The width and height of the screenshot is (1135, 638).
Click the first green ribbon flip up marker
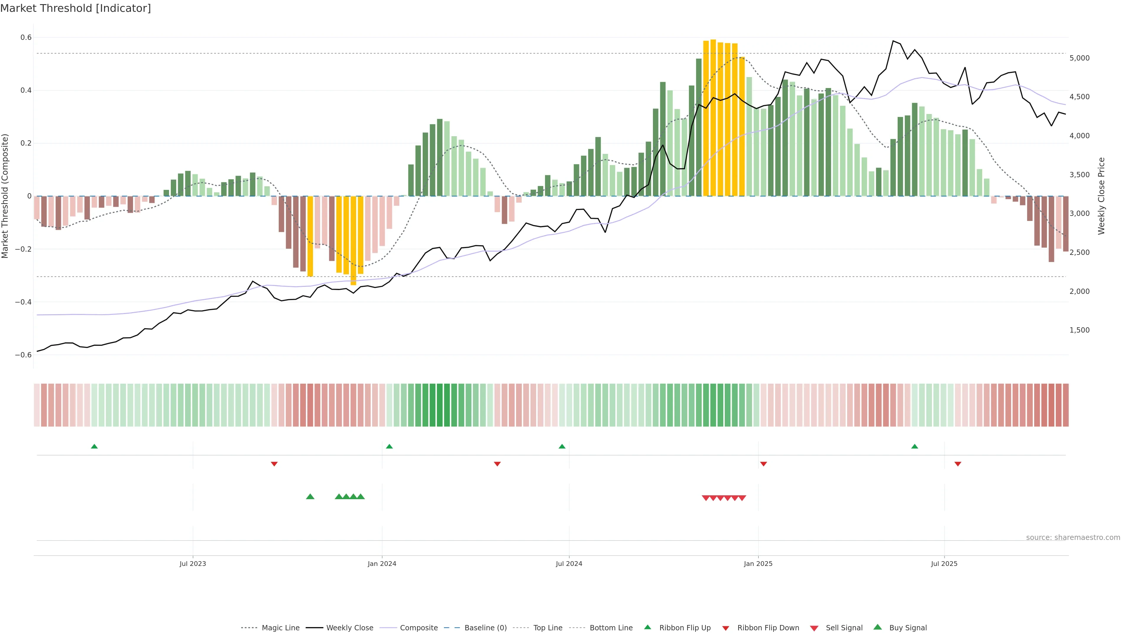tap(94, 447)
